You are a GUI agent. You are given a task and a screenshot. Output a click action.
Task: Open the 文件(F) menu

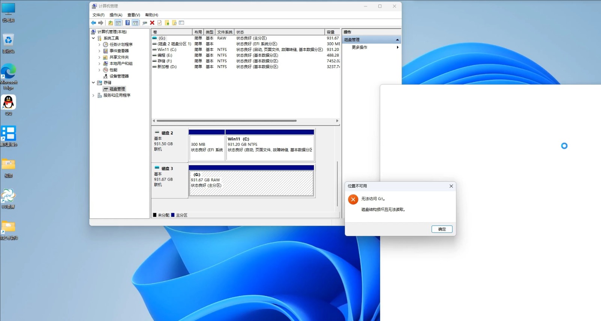click(98, 15)
